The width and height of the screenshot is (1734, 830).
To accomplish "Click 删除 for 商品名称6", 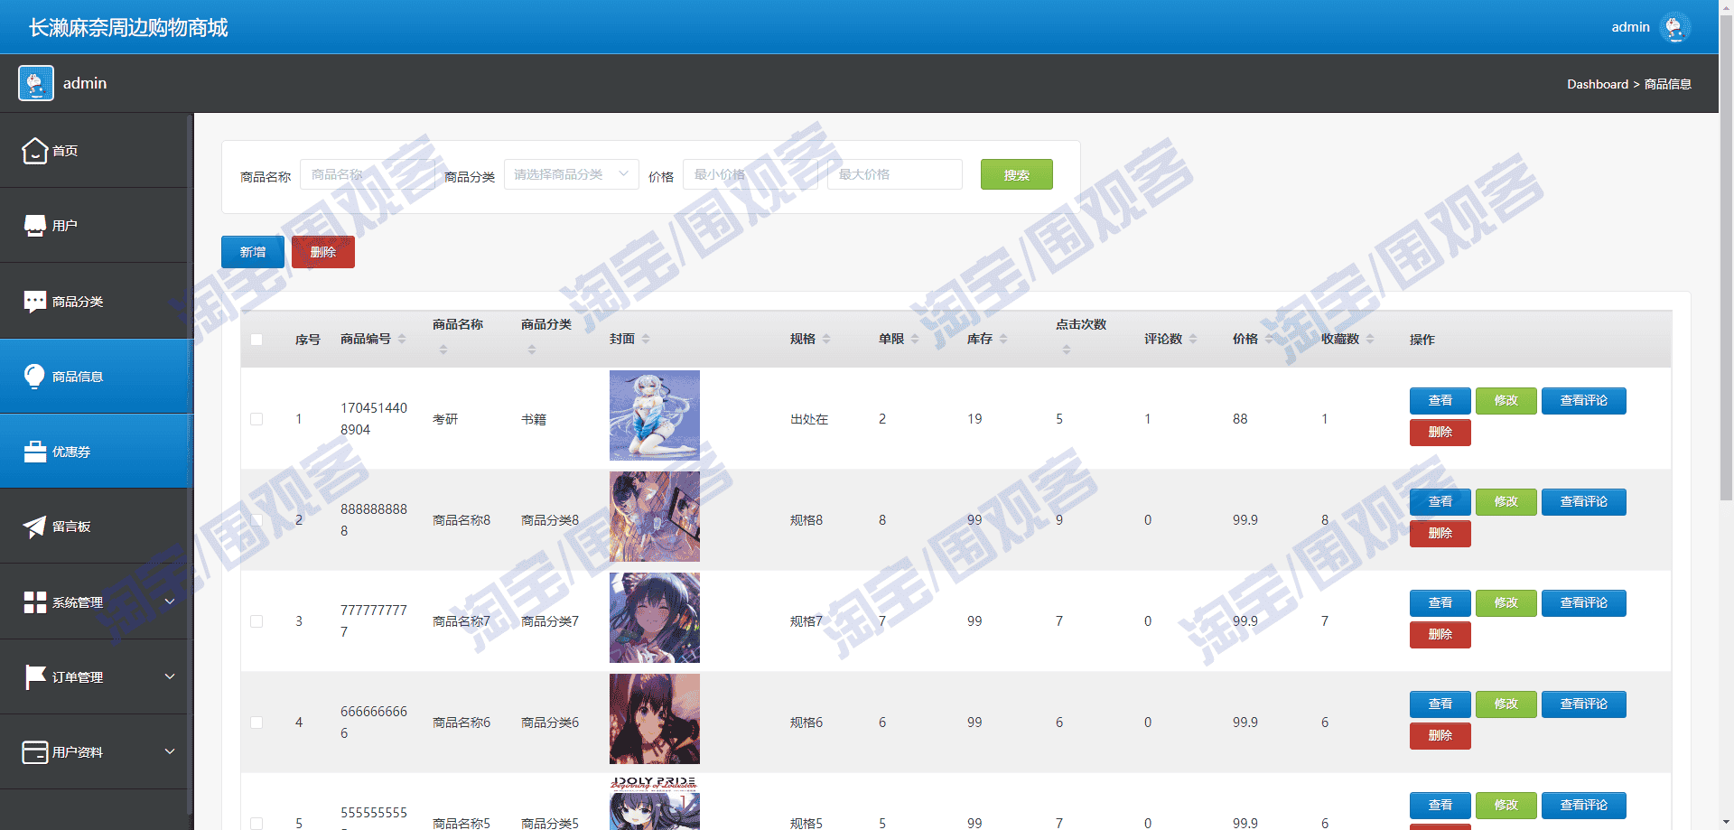I will (1440, 735).
